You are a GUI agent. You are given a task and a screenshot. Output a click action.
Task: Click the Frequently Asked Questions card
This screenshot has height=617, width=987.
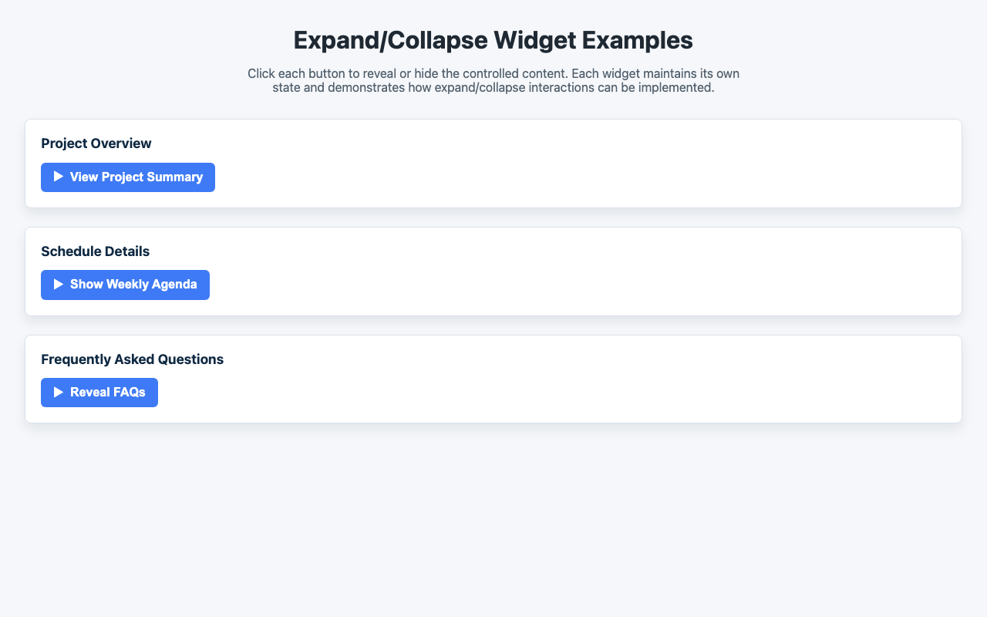tap(493, 378)
